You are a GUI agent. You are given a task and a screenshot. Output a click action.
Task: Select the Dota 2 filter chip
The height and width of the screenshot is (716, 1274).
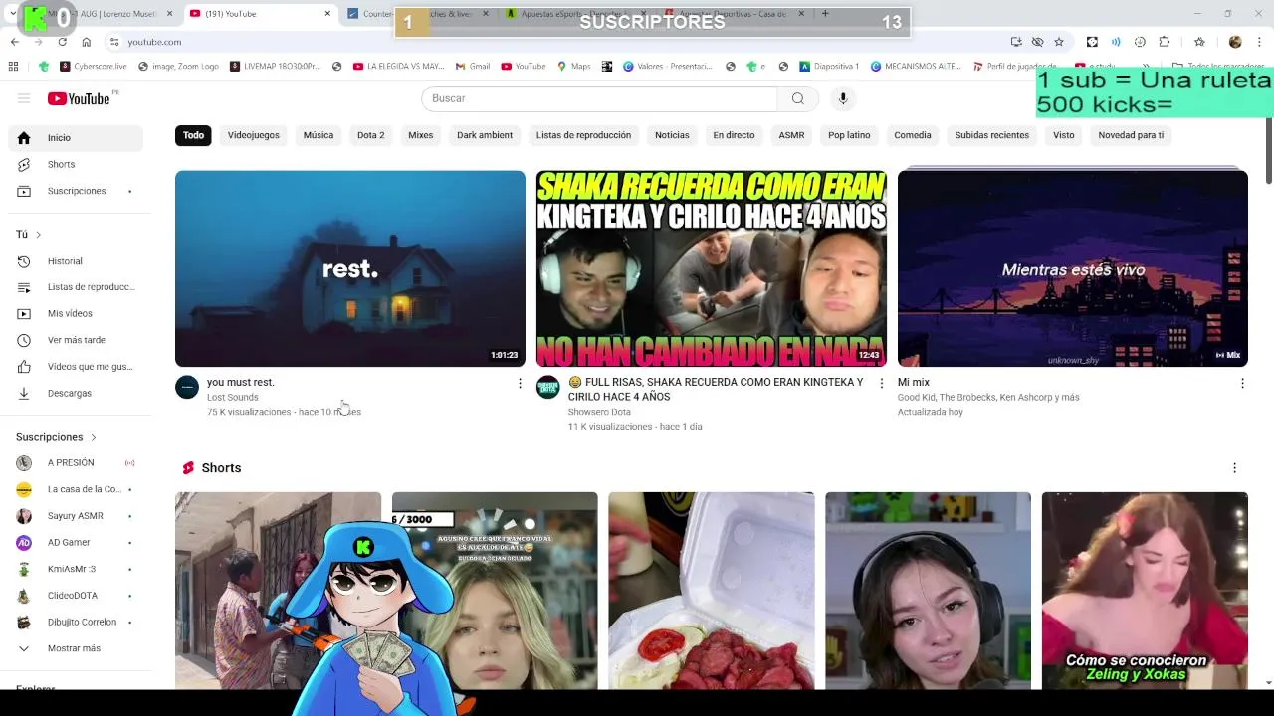pos(370,135)
